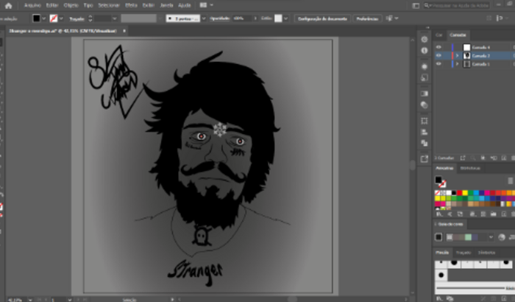
Task: Click the align options icon after Preferências
Action: 389,18
